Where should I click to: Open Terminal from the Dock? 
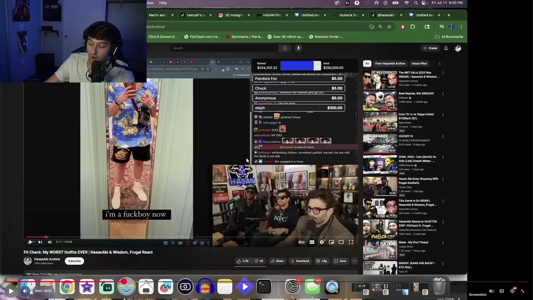coord(264,287)
